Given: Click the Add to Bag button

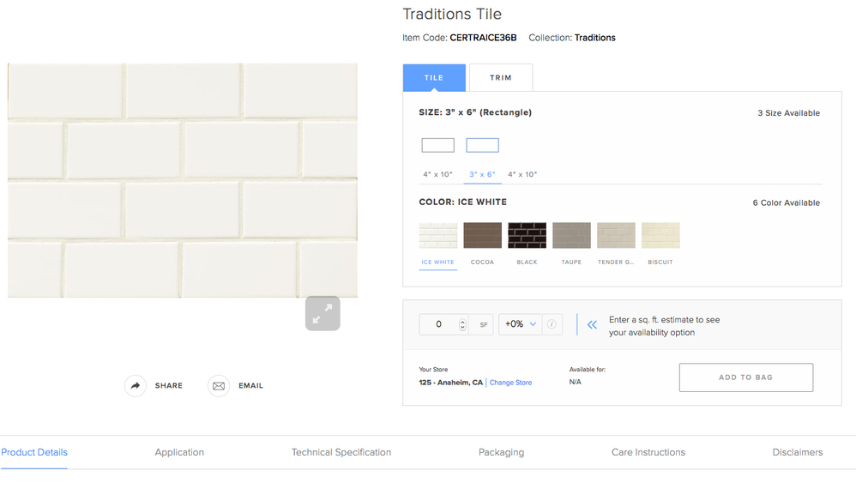Looking at the screenshot, I should point(745,377).
